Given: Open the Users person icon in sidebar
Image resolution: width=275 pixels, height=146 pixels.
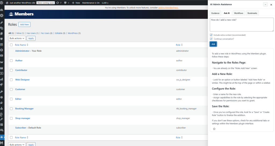Looking at the screenshot, I should pyautogui.click(x=2, y=108).
